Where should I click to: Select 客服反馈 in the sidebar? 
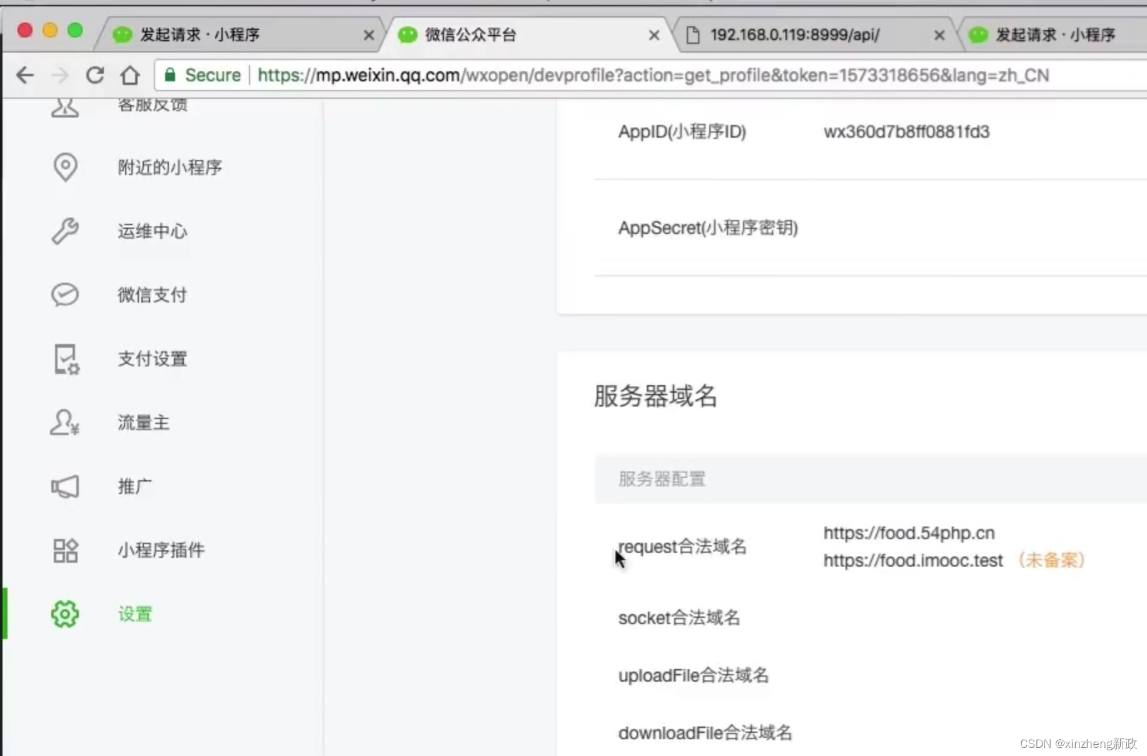point(151,105)
